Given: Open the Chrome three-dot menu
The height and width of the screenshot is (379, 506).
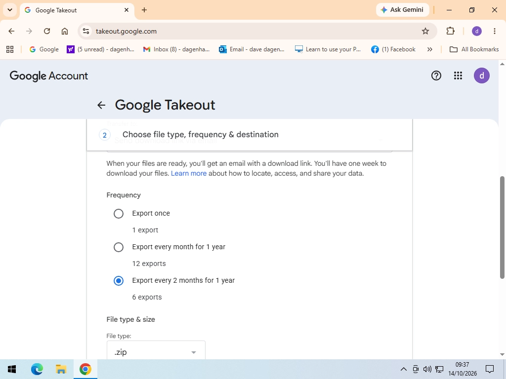Looking at the screenshot, I should coord(494,31).
